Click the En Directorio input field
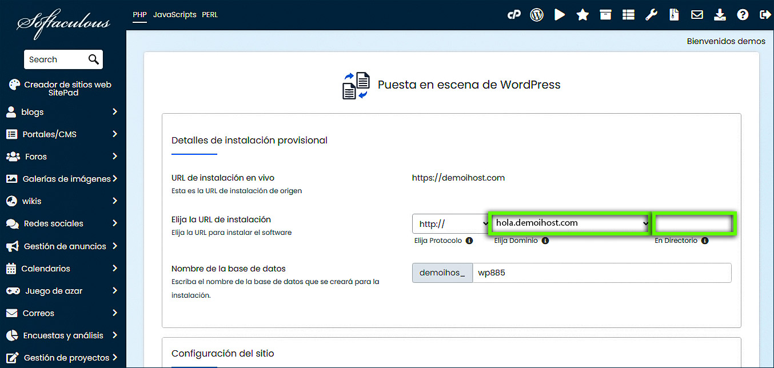This screenshot has width=774, height=368. coord(693,223)
